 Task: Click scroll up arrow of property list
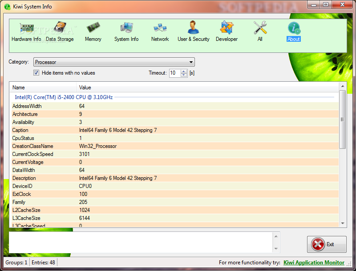point(343,86)
